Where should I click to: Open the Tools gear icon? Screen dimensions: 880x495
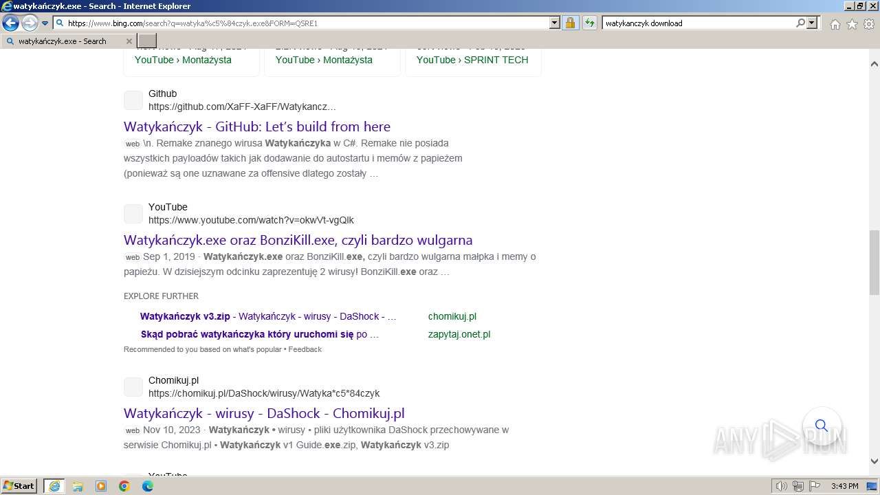tap(869, 24)
